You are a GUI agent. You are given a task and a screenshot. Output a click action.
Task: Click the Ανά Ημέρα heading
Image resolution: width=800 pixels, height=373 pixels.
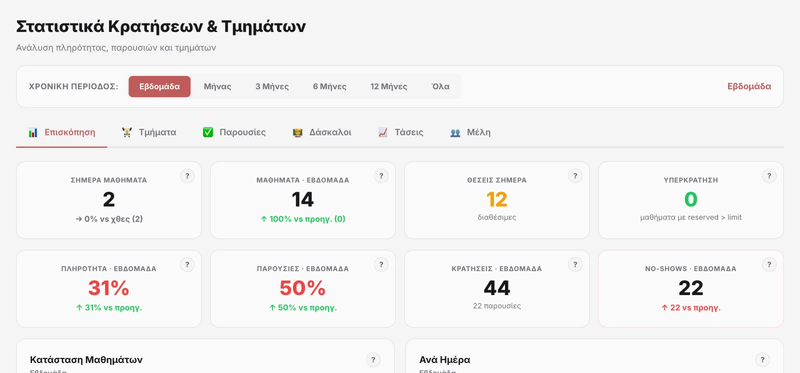[x=444, y=360]
